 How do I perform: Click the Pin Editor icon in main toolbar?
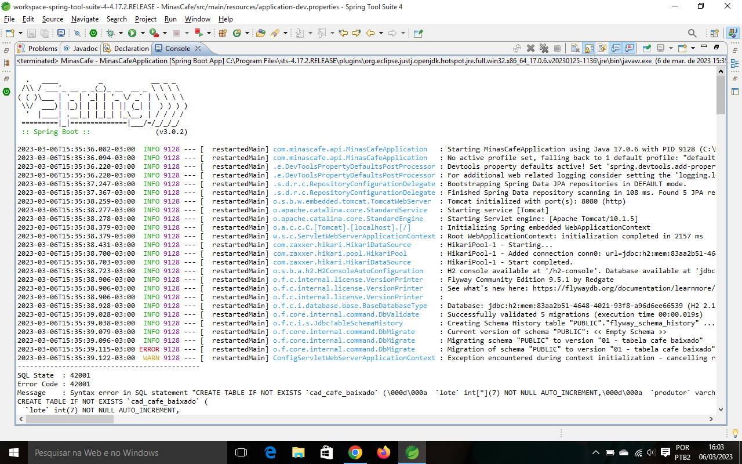[419, 33]
